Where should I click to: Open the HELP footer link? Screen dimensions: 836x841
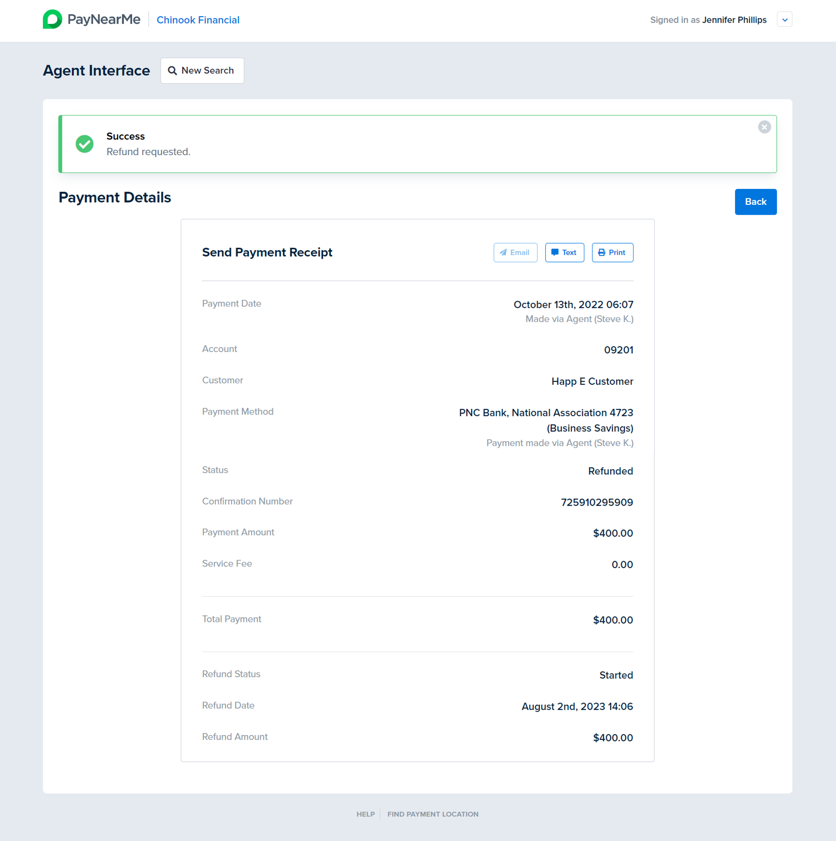365,813
